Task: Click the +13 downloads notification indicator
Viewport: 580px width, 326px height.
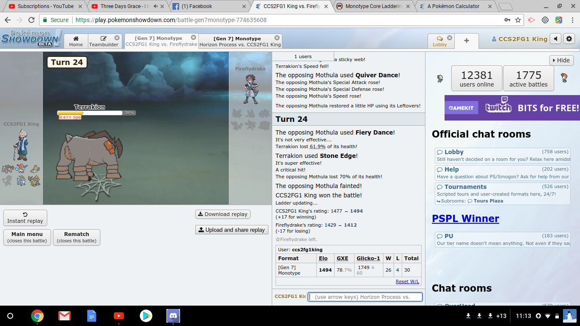Action: tap(501, 316)
